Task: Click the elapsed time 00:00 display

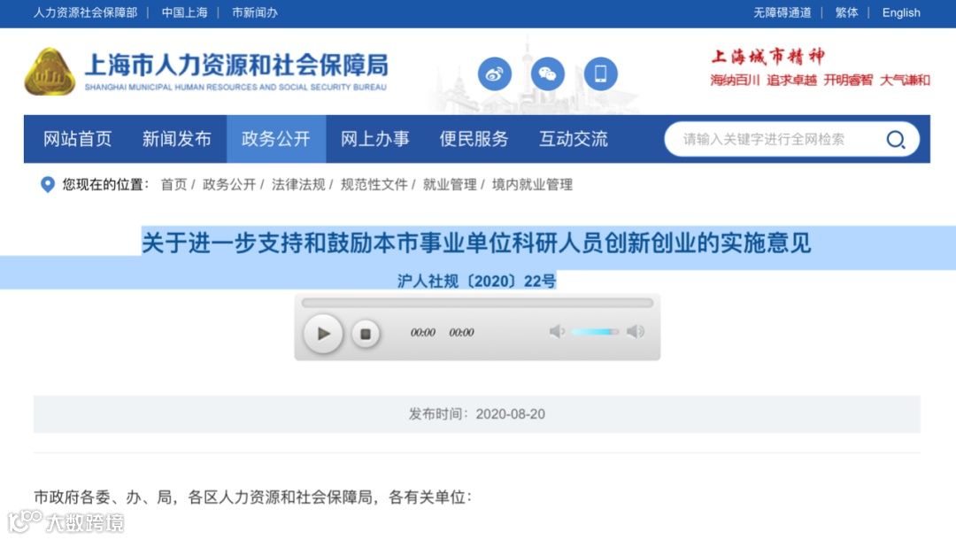Action: (422, 333)
